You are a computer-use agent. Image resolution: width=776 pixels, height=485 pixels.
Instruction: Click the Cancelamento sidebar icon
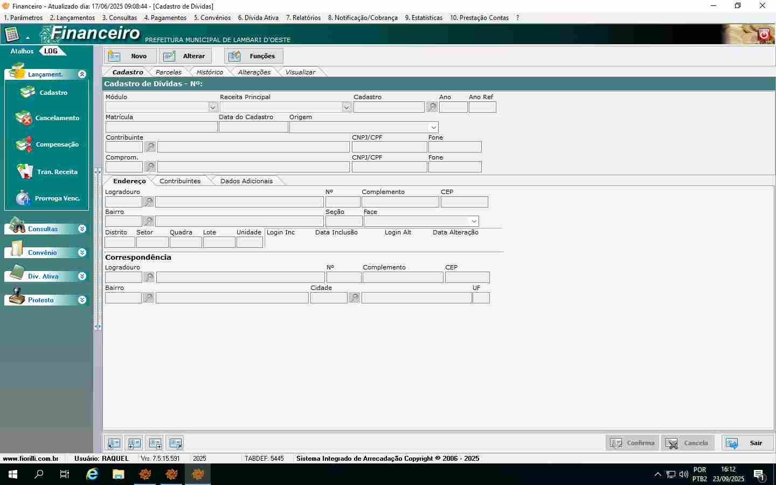click(x=24, y=118)
